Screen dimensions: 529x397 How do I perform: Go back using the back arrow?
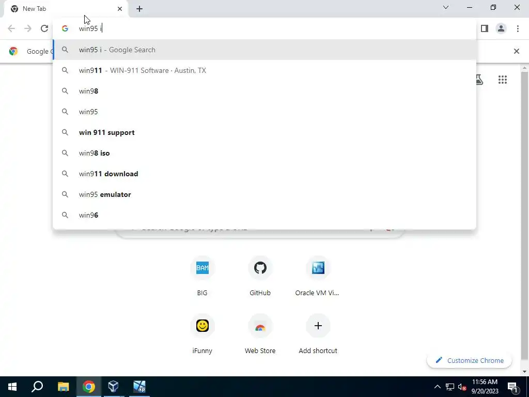[11, 28]
